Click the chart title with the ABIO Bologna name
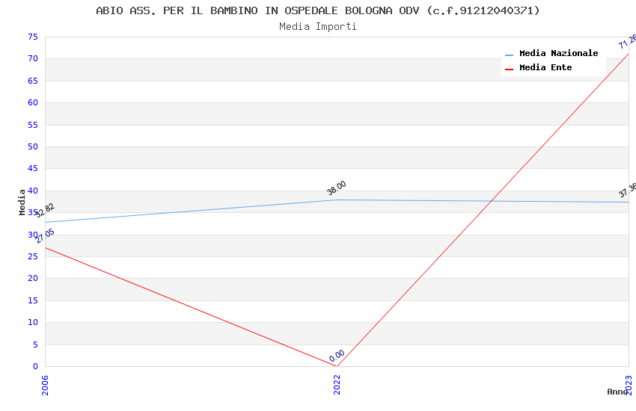Image resolution: width=636 pixels, height=411 pixels. (318, 10)
